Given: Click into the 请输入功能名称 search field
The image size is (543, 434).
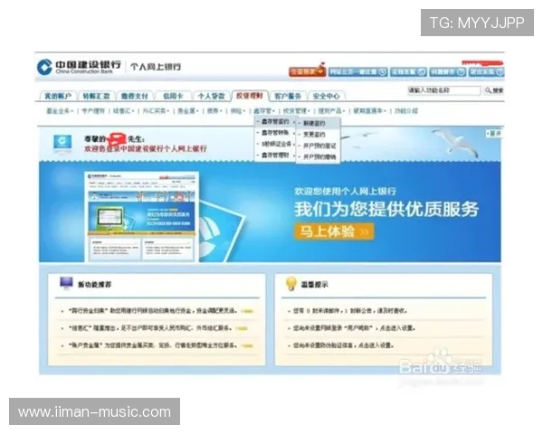Looking at the screenshot, I should 444,90.
